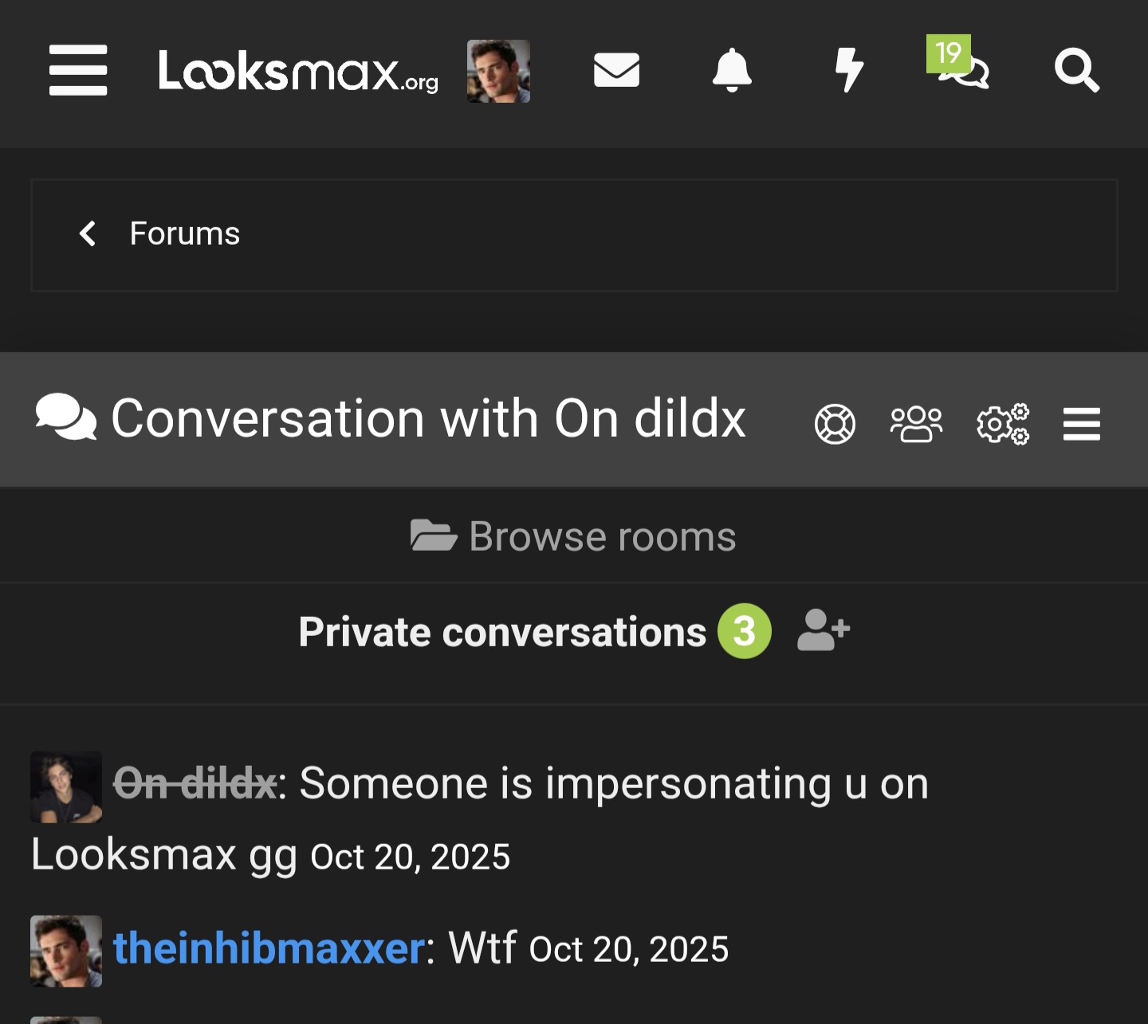Open chat settings gears icon
This screenshot has width=1148, height=1024.
[1003, 423]
